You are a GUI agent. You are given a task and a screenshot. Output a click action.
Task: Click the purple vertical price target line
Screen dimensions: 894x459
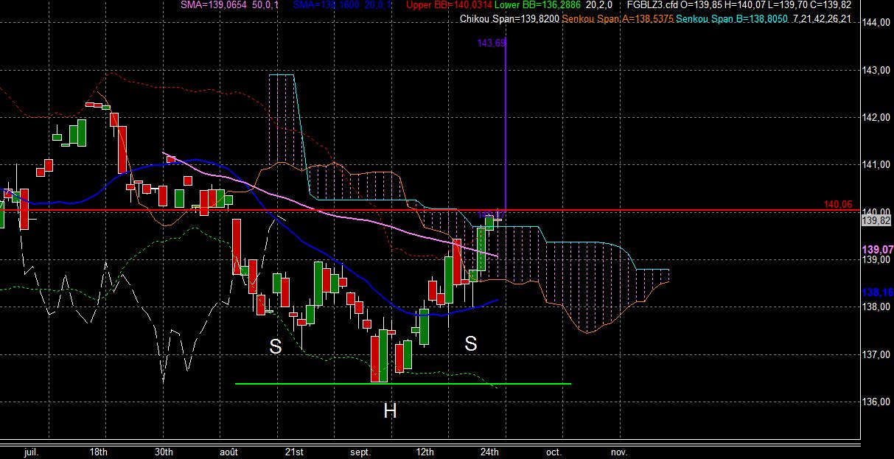506,125
